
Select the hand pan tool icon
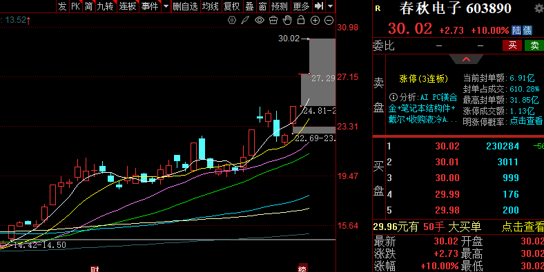(x=287, y=20)
